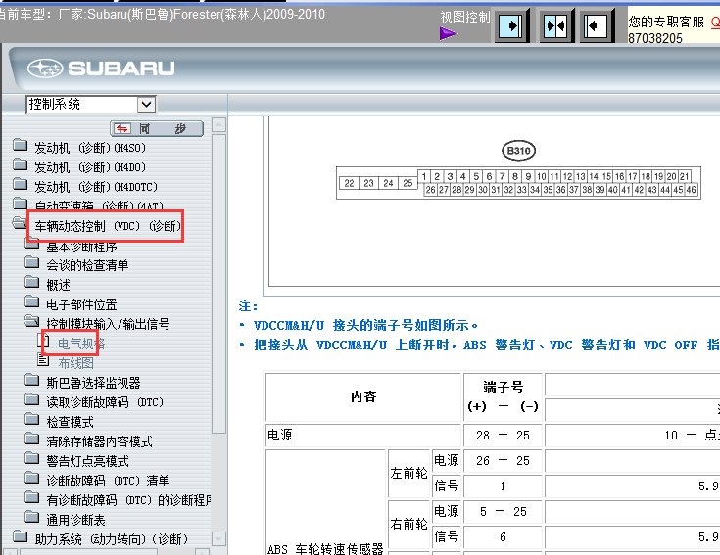Open folder icon for 有诊断故障码 (DTC) 的诊断程序
The width and height of the screenshot is (720, 555).
click(x=31, y=497)
